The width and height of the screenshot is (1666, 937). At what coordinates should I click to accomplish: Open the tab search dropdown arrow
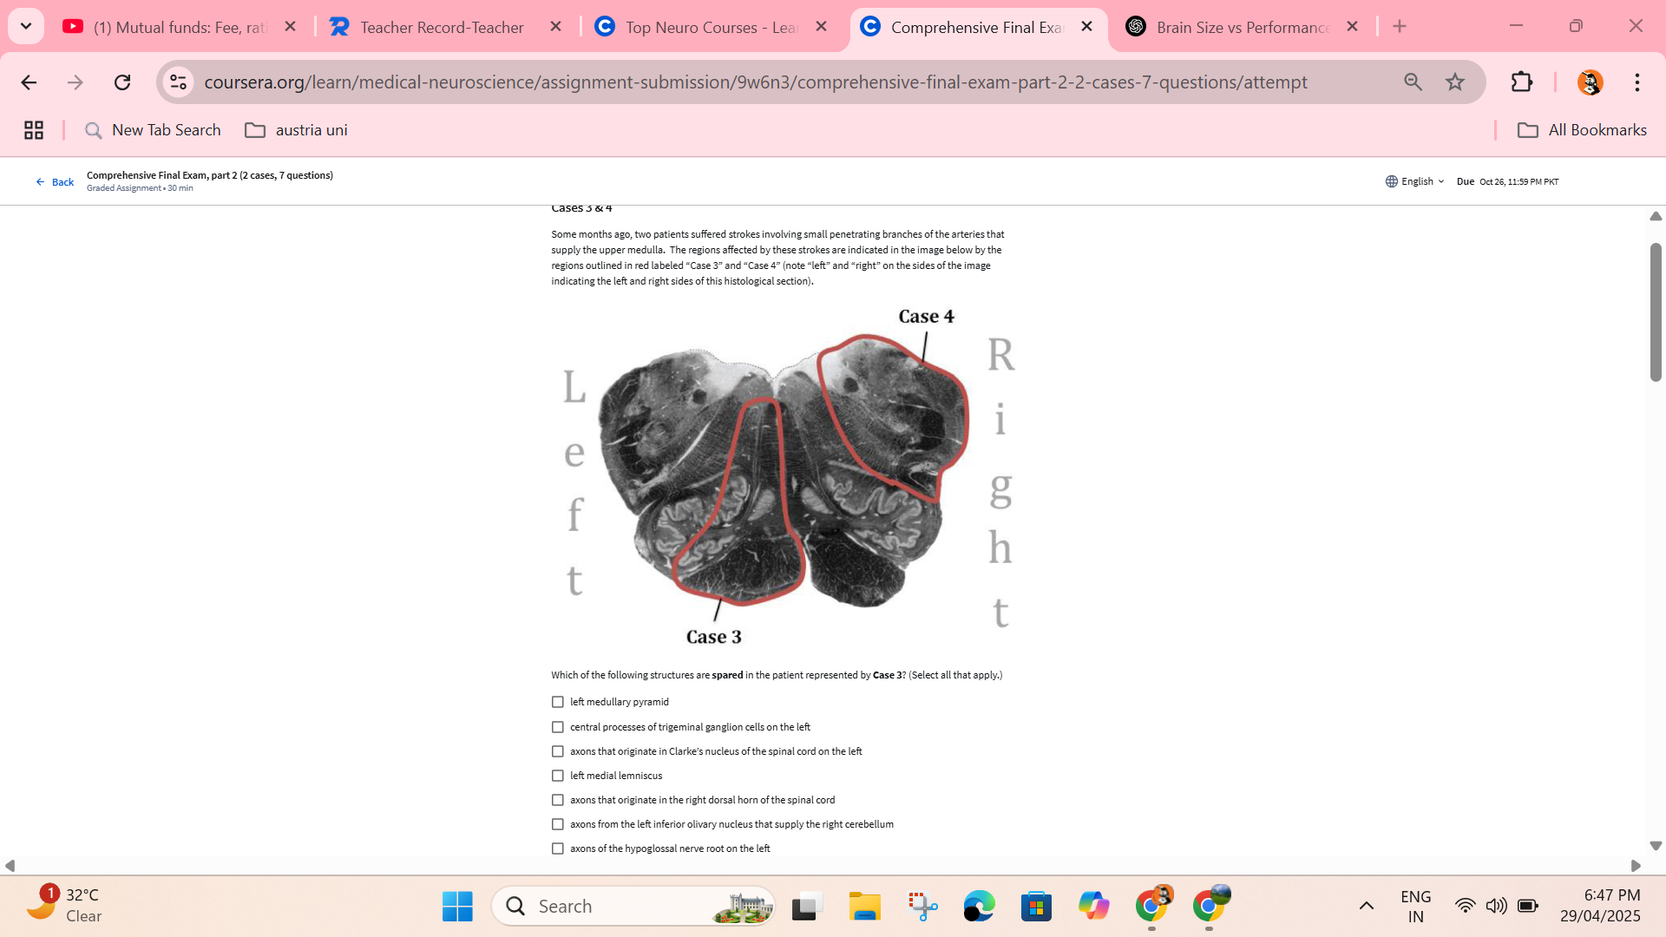pyautogui.click(x=26, y=26)
